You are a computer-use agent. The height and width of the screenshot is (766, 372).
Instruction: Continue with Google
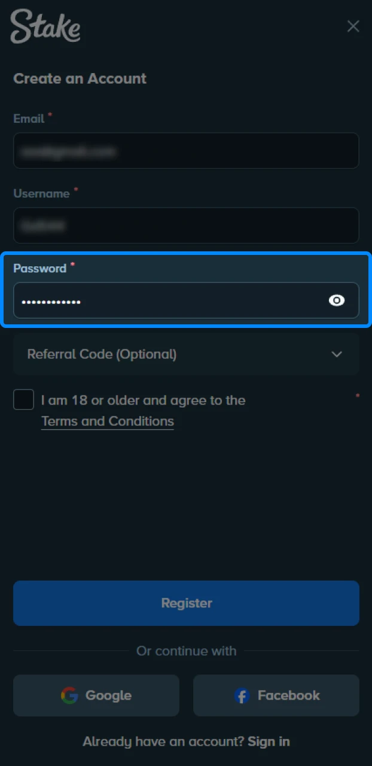tap(96, 695)
